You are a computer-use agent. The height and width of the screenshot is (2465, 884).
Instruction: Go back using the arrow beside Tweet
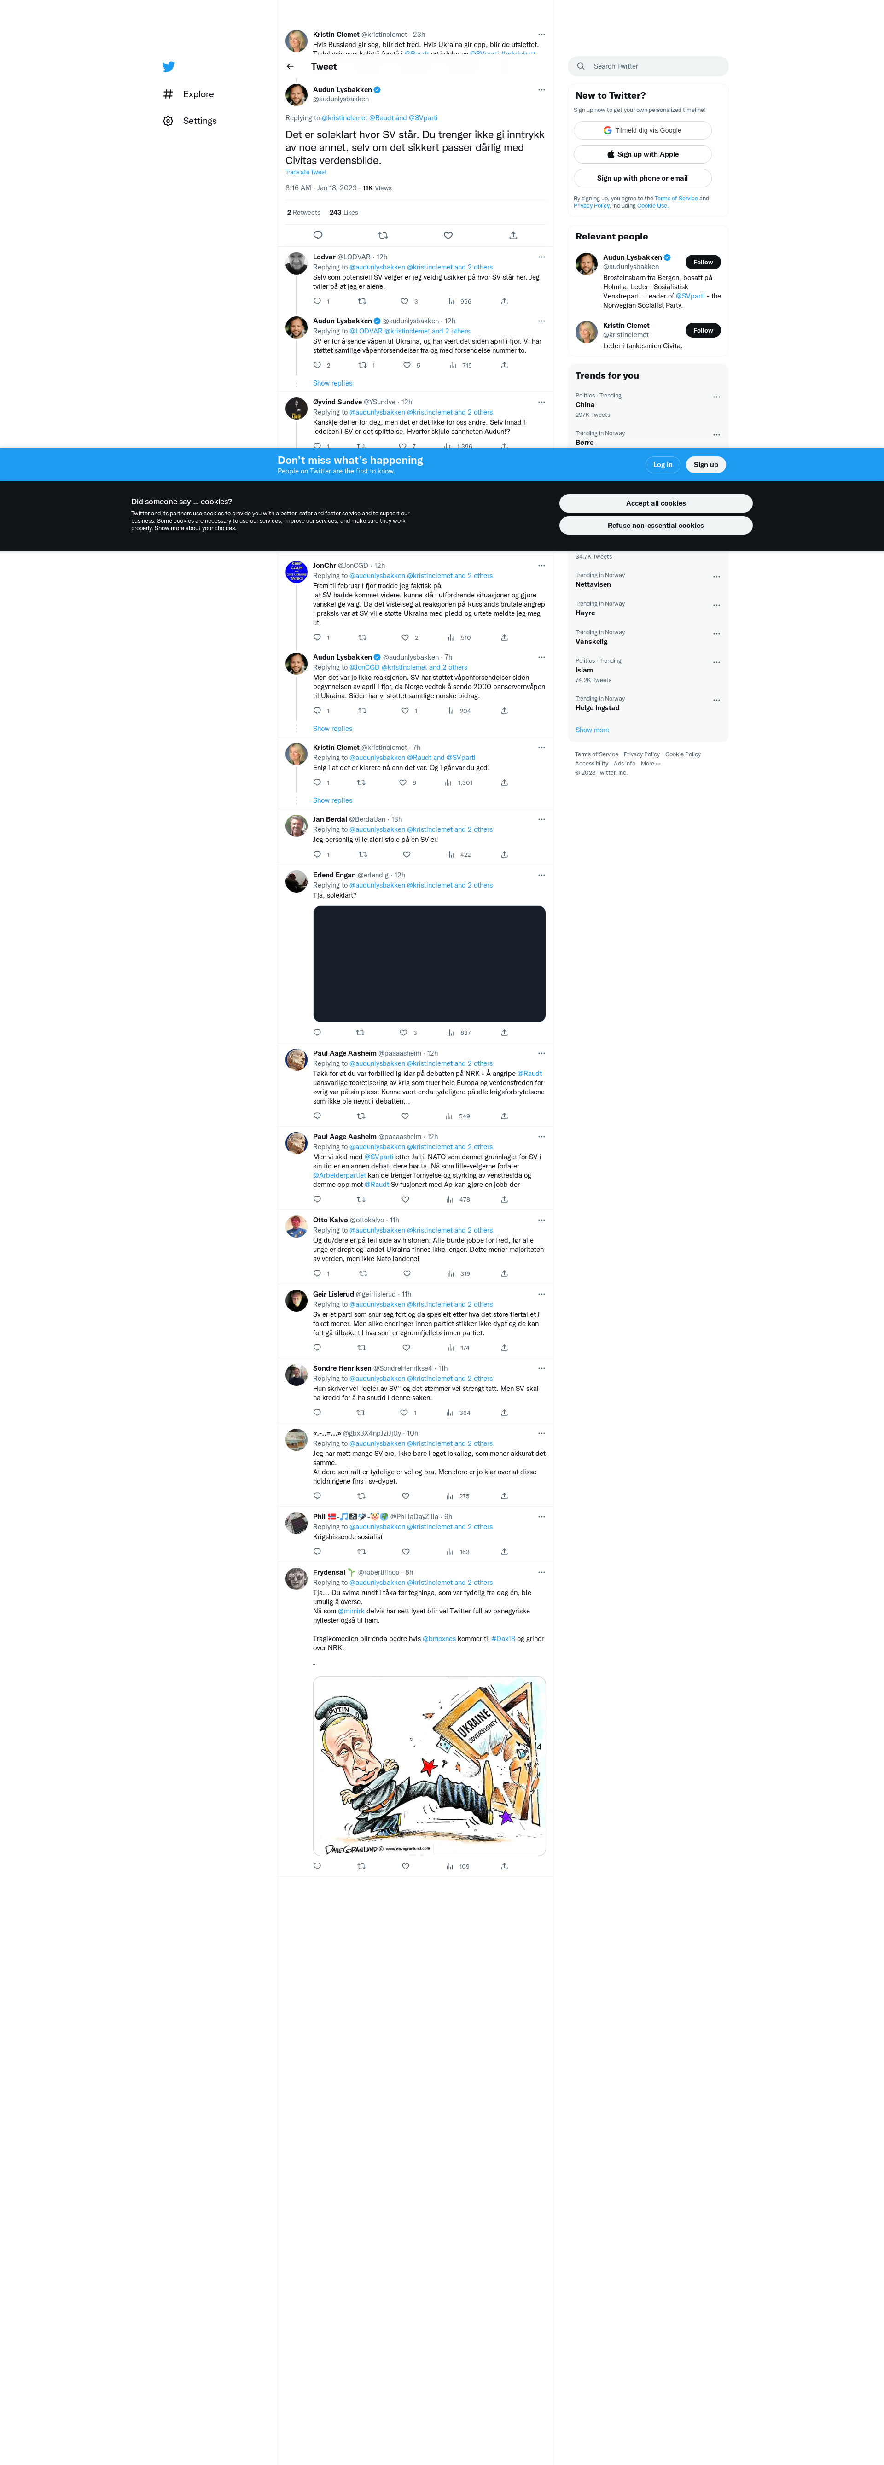[290, 67]
